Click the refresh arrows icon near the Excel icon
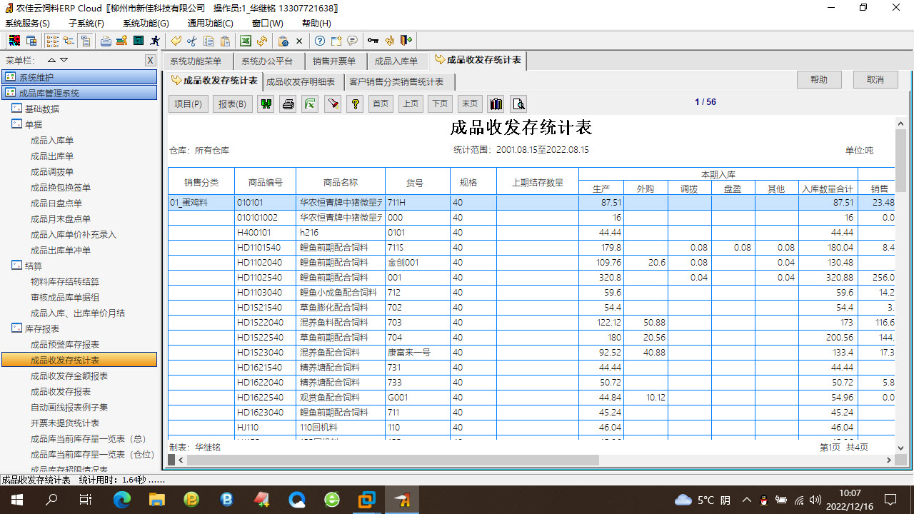 tap(262, 41)
